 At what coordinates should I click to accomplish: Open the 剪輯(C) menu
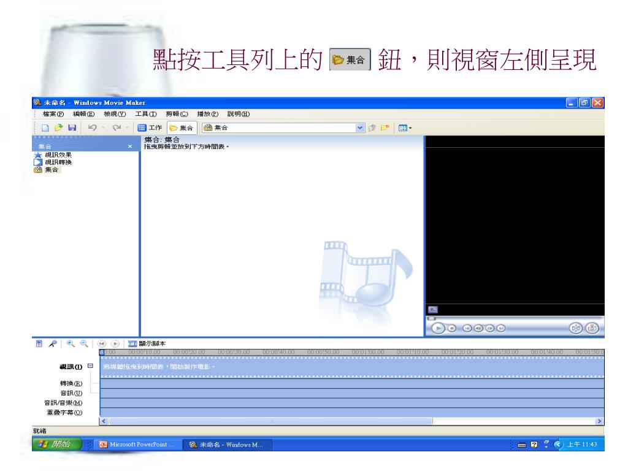coord(177,114)
